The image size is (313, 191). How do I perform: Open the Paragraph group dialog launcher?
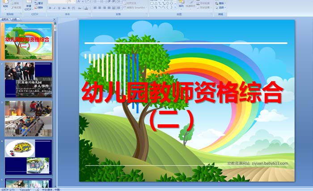click(147, 14)
